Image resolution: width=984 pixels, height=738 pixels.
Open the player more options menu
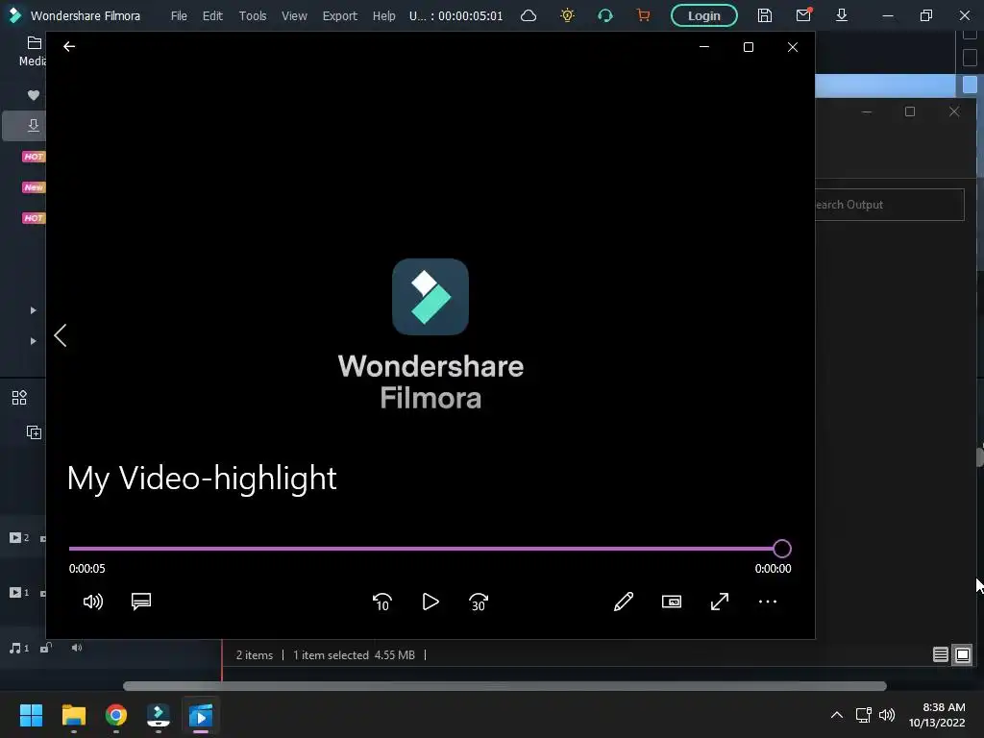pos(768,602)
